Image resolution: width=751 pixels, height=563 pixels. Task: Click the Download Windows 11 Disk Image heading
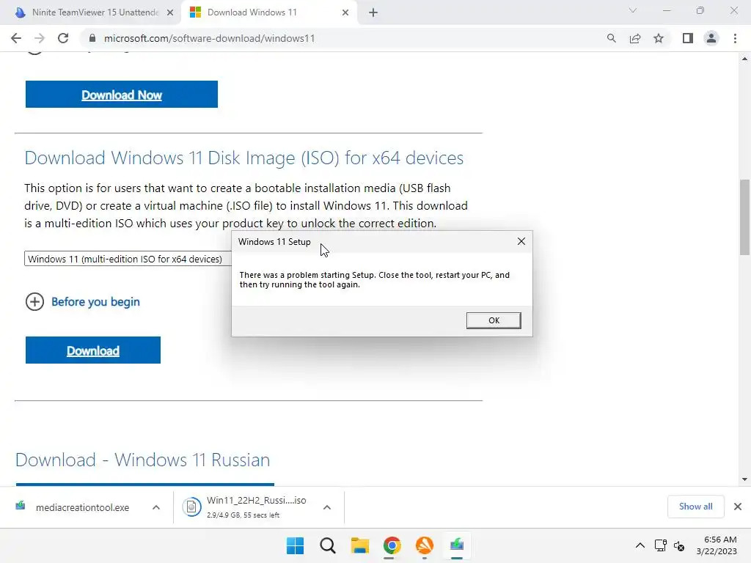pos(243,158)
